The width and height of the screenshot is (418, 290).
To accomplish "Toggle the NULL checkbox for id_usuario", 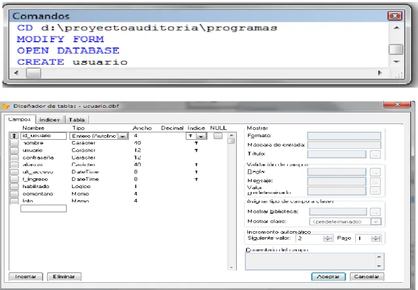I will (218, 136).
